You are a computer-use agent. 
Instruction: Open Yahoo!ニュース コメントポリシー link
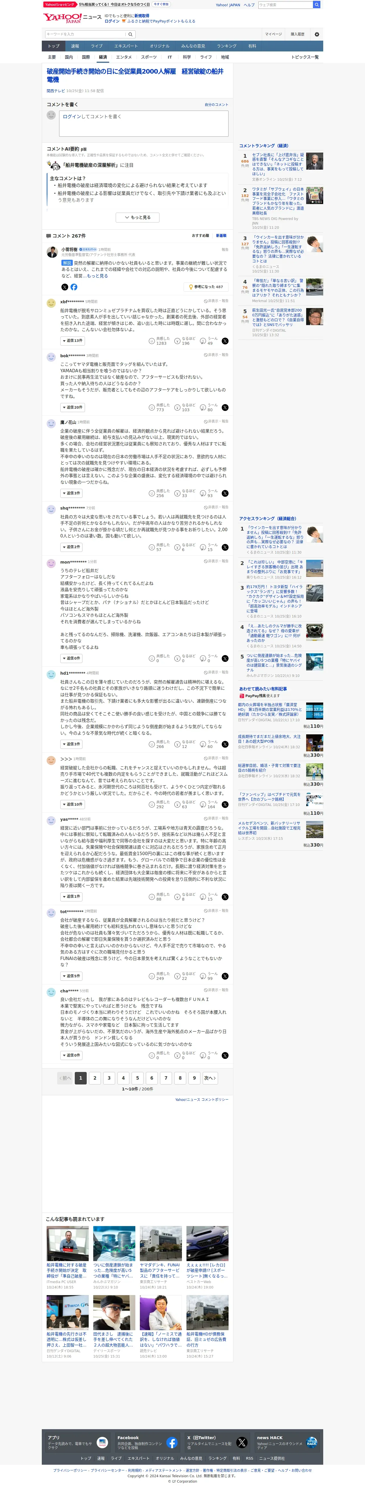pyautogui.click(x=202, y=1100)
